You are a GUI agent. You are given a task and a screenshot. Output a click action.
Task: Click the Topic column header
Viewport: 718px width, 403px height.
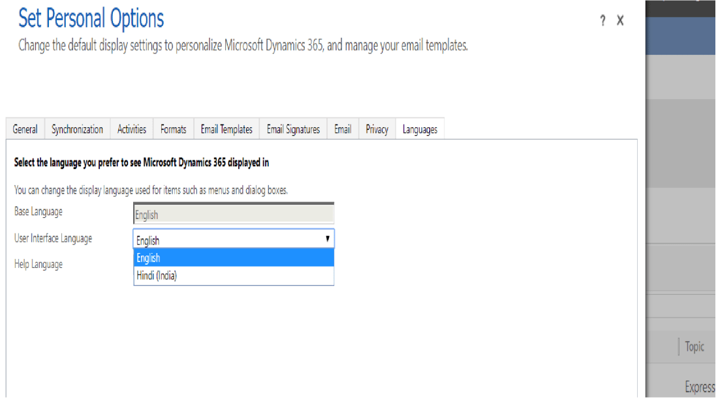[x=695, y=346]
